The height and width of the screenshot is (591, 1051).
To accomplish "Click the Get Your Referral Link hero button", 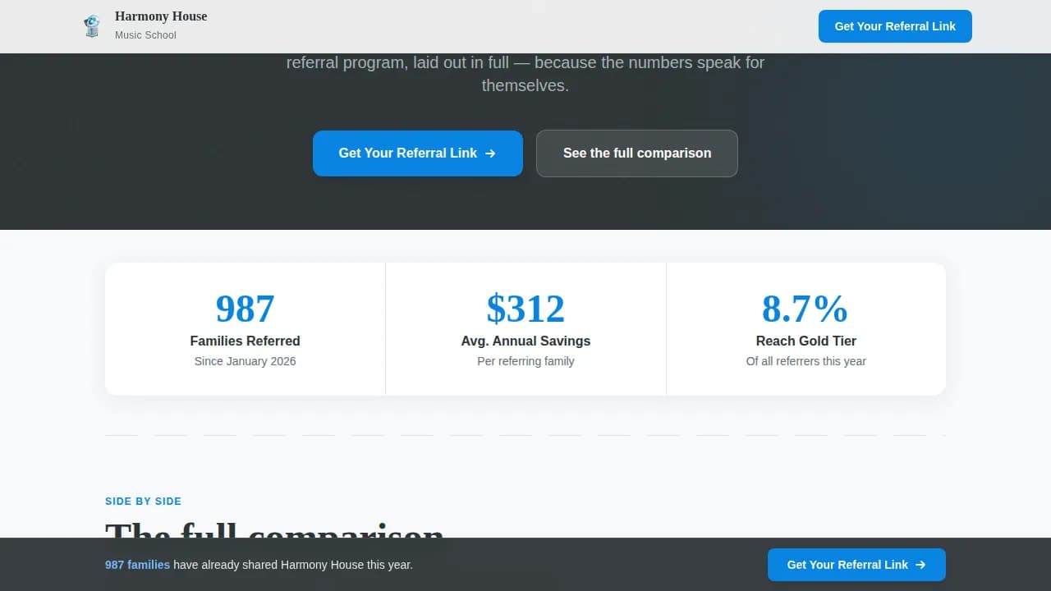I will [417, 153].
